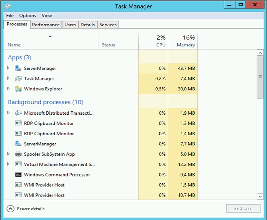The width and height of the screenshot is (267, 220).
Task: Minimize the Task Manager window
Action: (229, 5)
